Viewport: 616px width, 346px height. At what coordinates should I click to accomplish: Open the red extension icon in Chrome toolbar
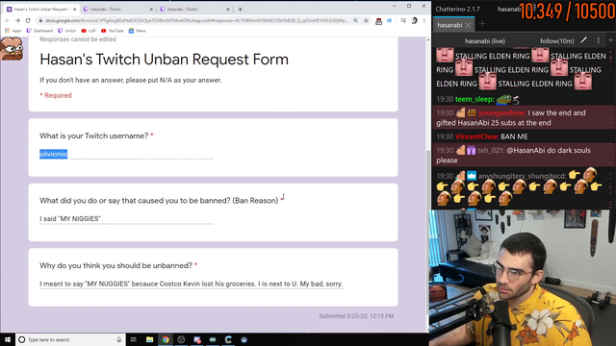(x=378, y=21)
